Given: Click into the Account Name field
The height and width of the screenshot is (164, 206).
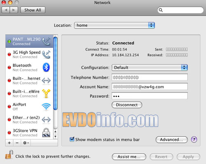Looking at the screenshot, I should pos(150,87).
